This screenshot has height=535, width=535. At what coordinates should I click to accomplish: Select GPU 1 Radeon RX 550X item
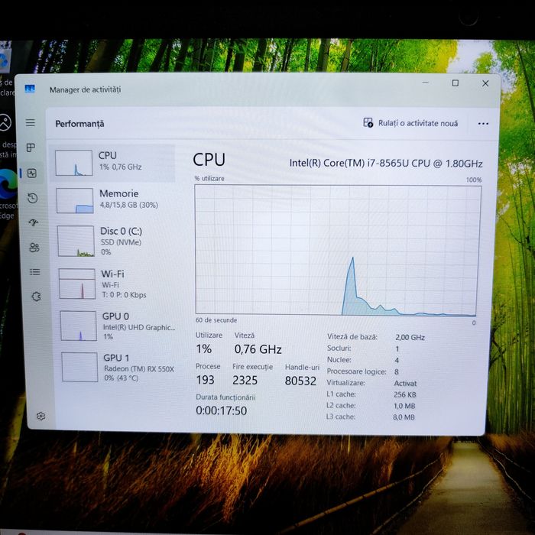pyautogui.click(x=119, y=367)
